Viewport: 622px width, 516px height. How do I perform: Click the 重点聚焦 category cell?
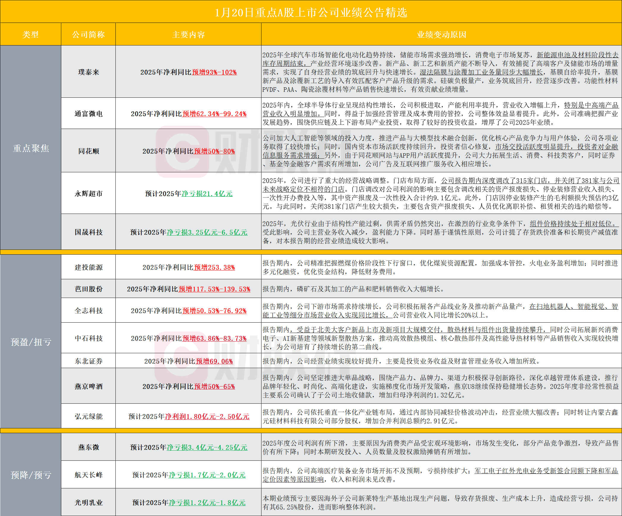coord(31,148)
